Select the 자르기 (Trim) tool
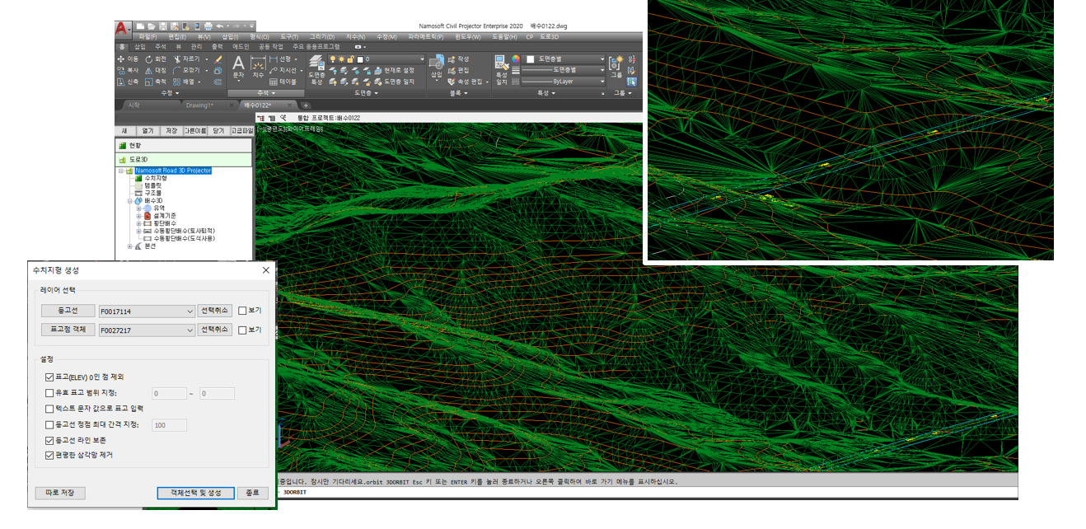The image size is (1086, 529). [x=187, y=59]
